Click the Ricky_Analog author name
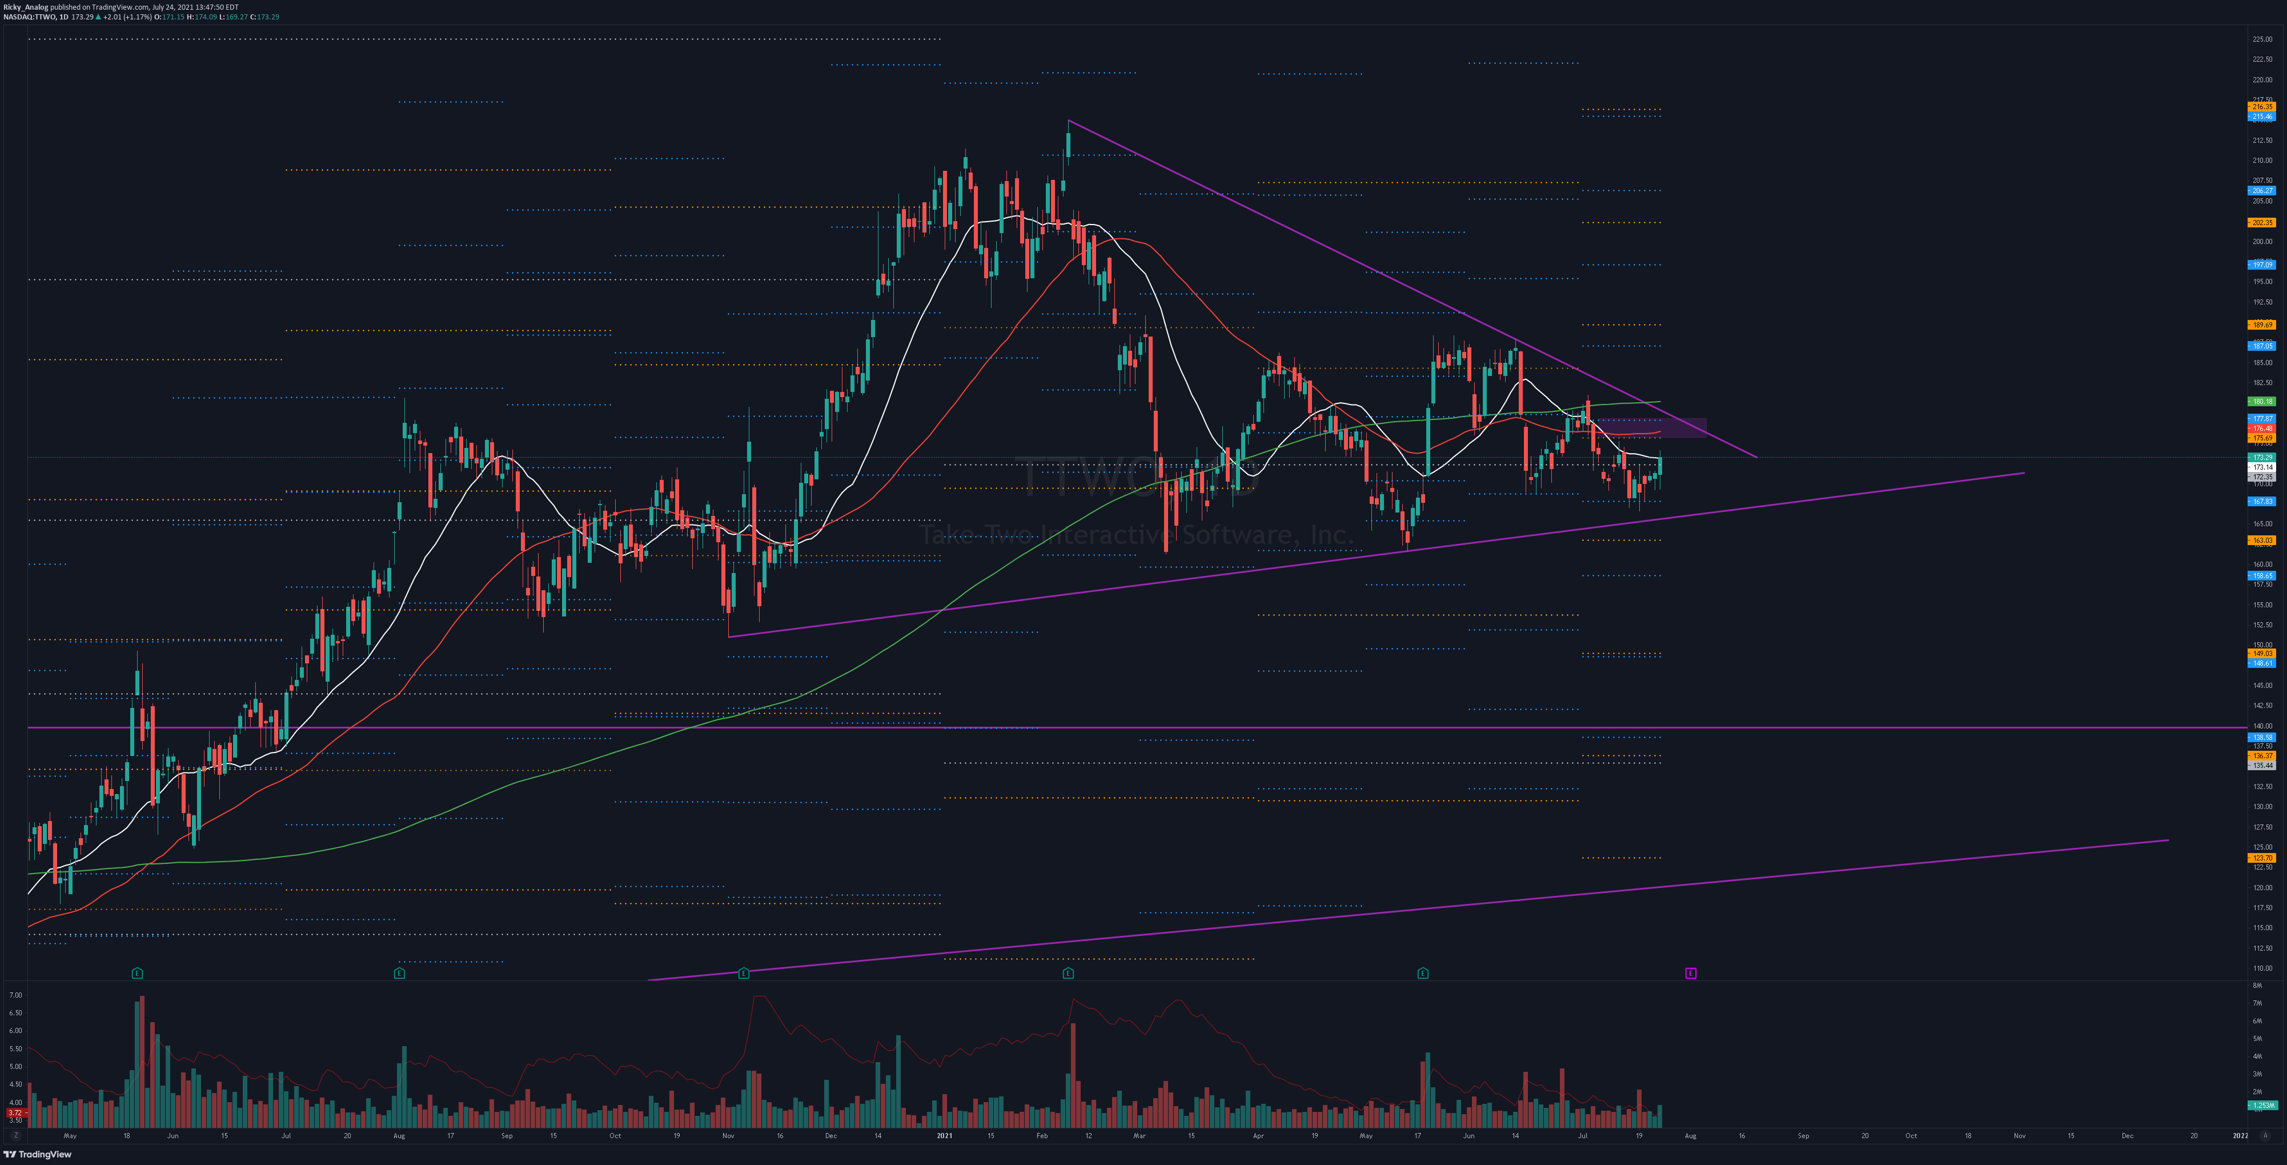Screen dimensions: 2287x1165 pyautogui.click(x=26, y=7)
